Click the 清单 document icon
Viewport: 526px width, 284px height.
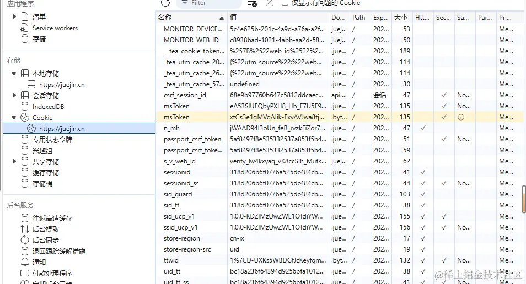pos(24,17)
